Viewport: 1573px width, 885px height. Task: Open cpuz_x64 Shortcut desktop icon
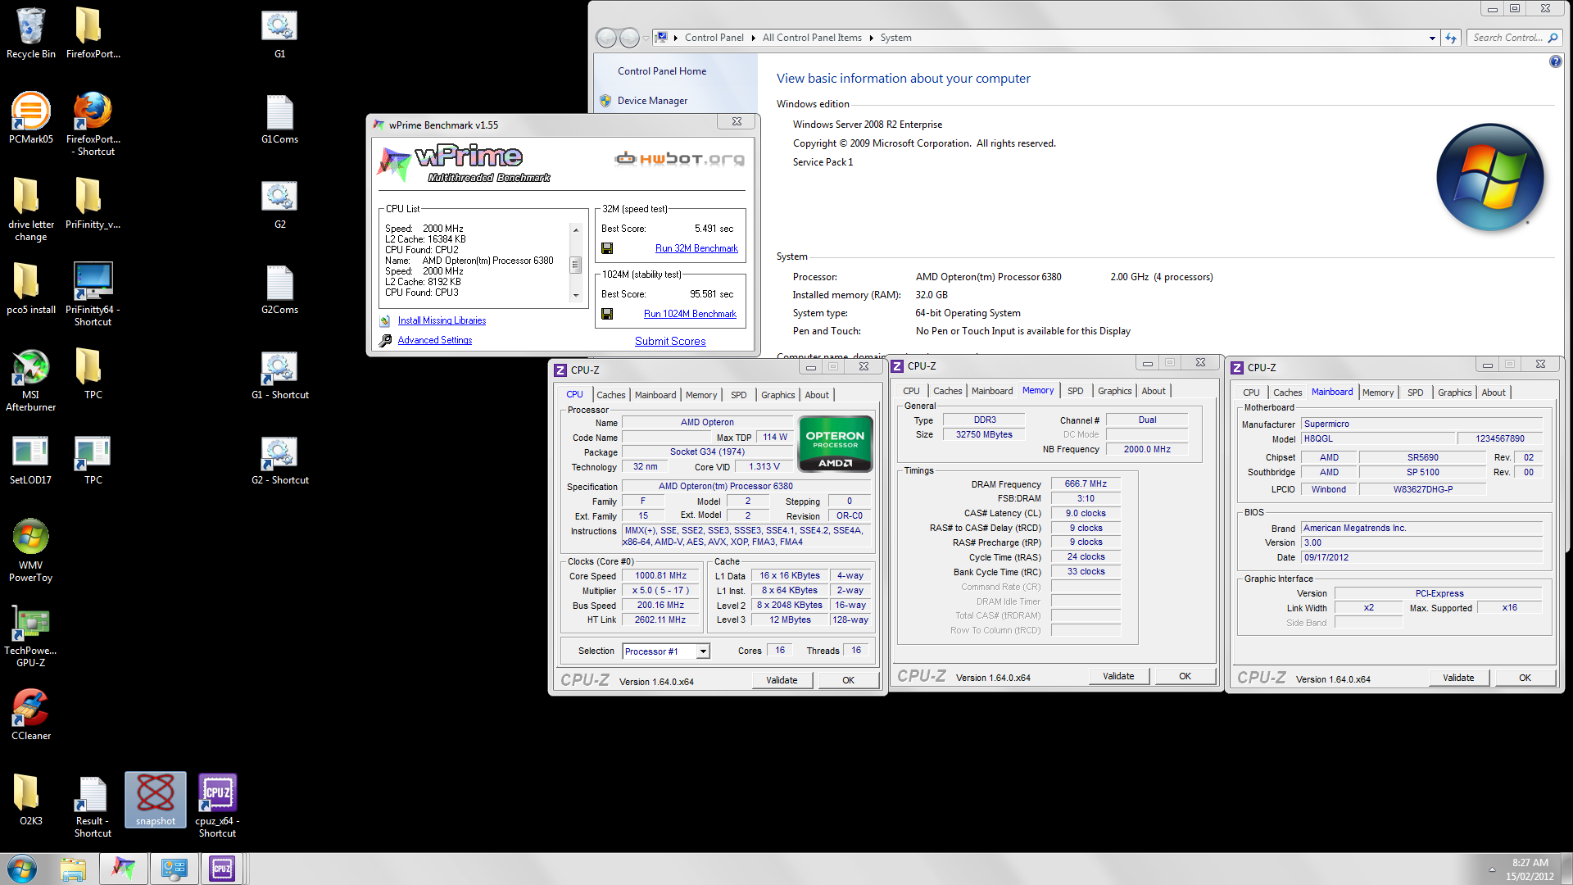(217, 805)
